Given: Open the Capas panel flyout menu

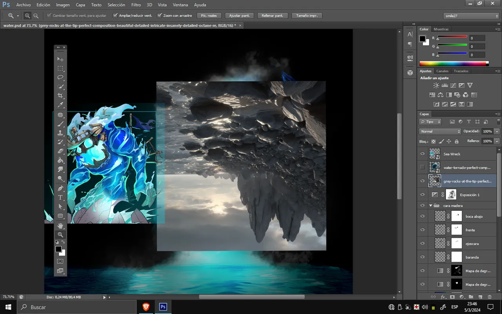Looking at the screenshot, I should pos(498,114).
